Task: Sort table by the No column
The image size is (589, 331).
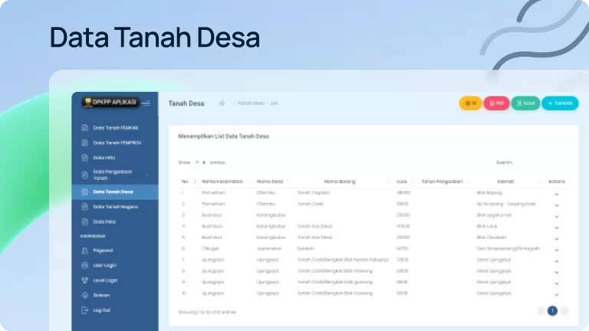Action: click(187, 182)
